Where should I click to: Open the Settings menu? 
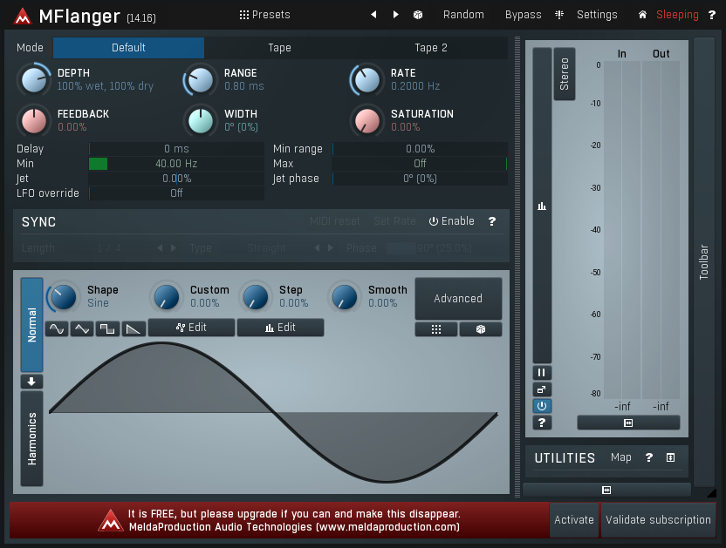[589, 15]
